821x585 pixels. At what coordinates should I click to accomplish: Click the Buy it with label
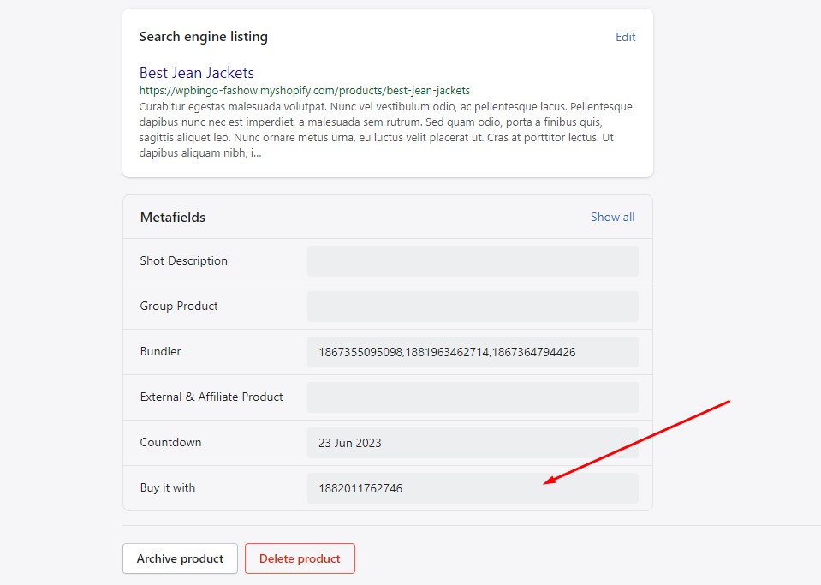(x=167, y=487)
